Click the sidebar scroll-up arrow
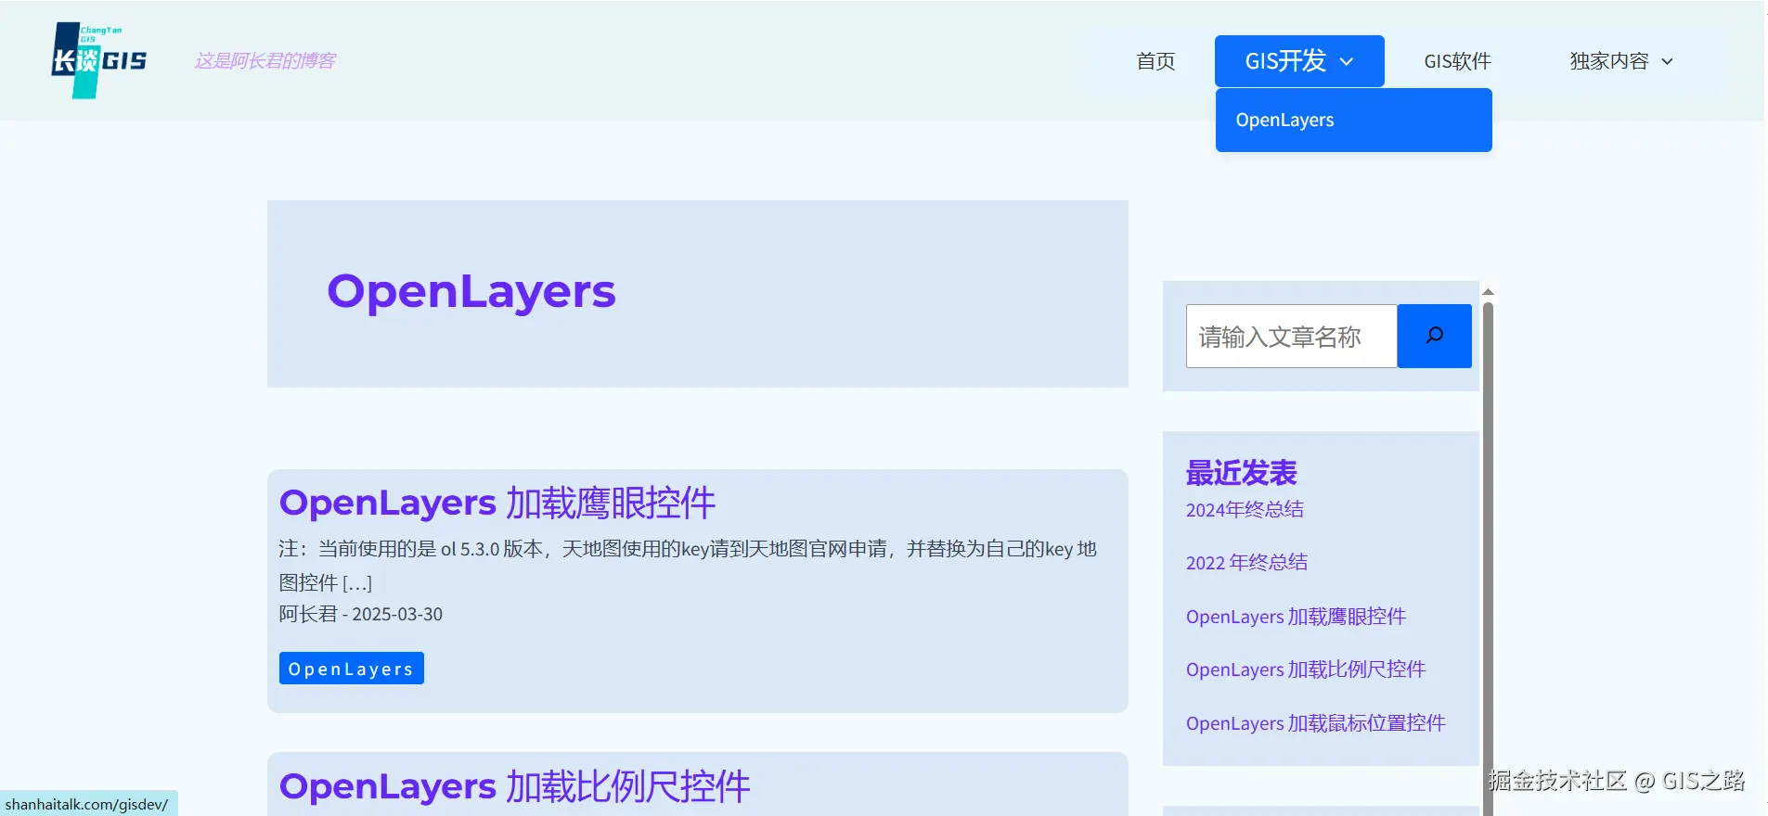 click(1488, 292)
